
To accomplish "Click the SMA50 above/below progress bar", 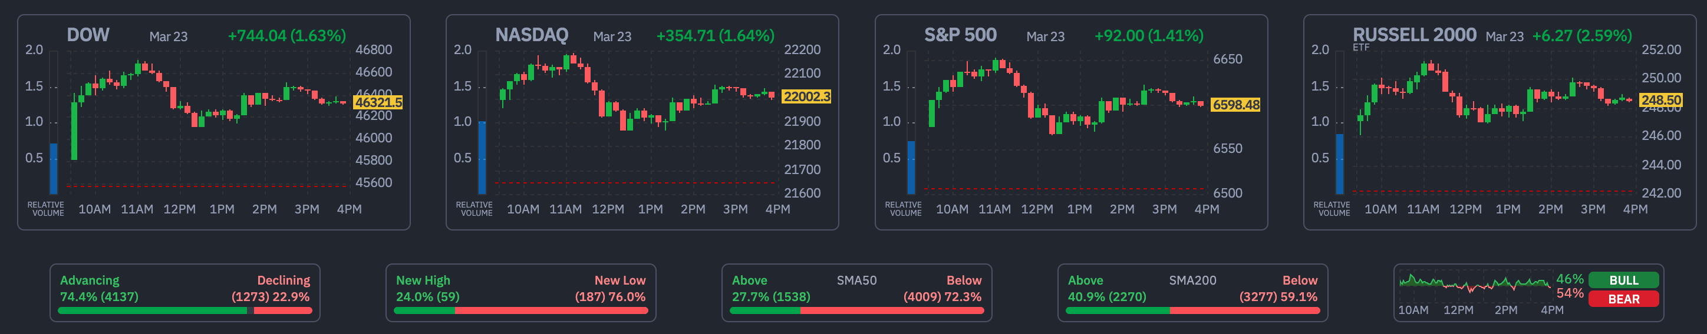I will (857, 311).
